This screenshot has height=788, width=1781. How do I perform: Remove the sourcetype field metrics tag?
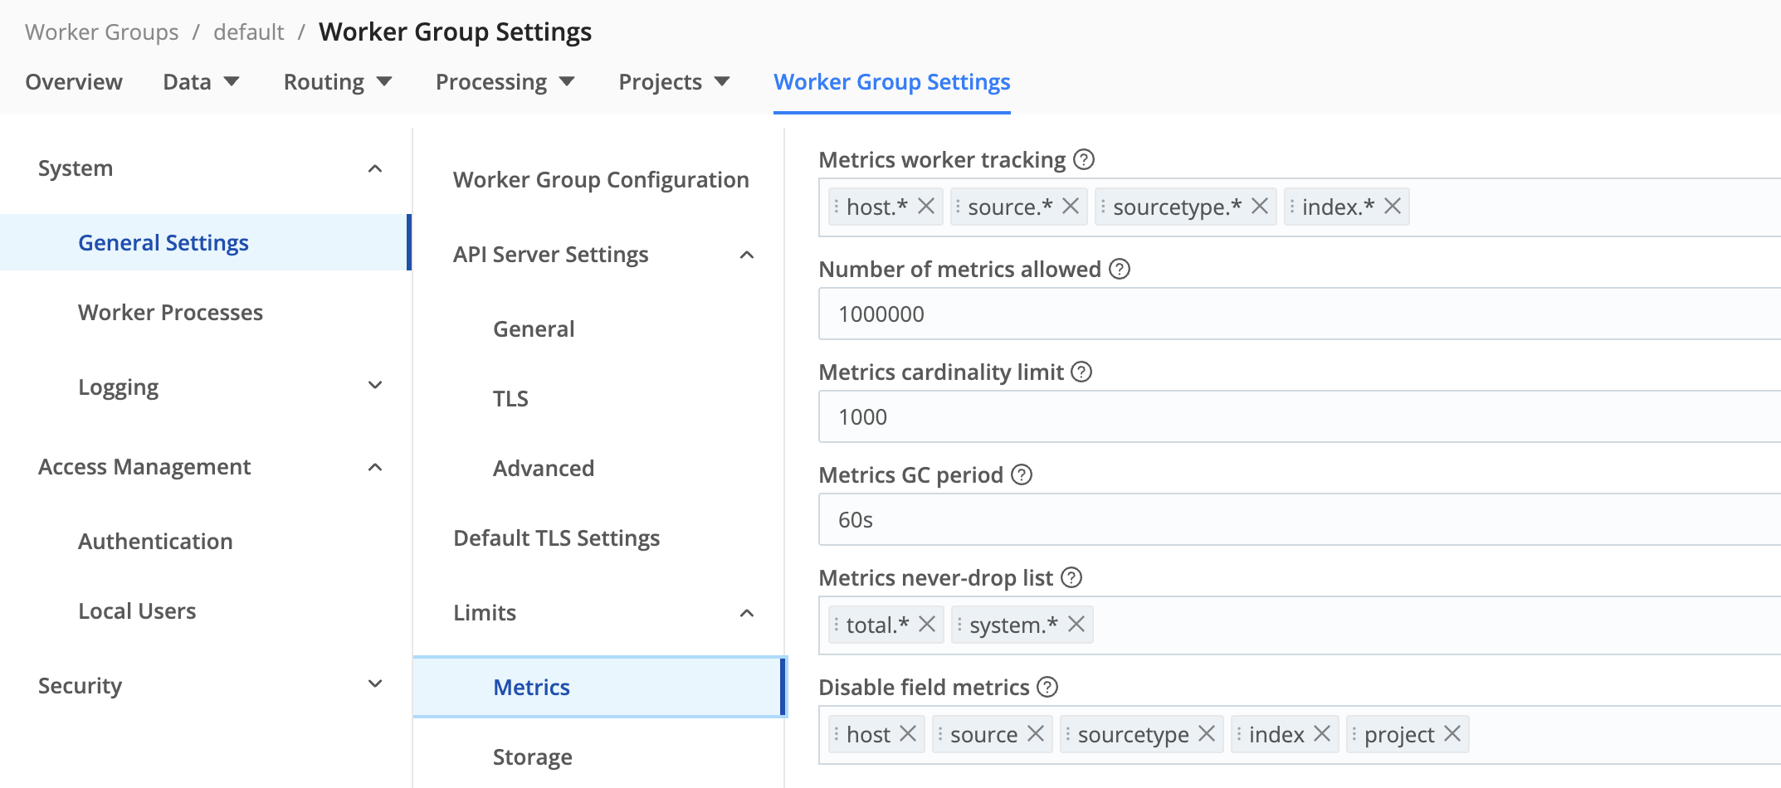(x=1207, y=733)
